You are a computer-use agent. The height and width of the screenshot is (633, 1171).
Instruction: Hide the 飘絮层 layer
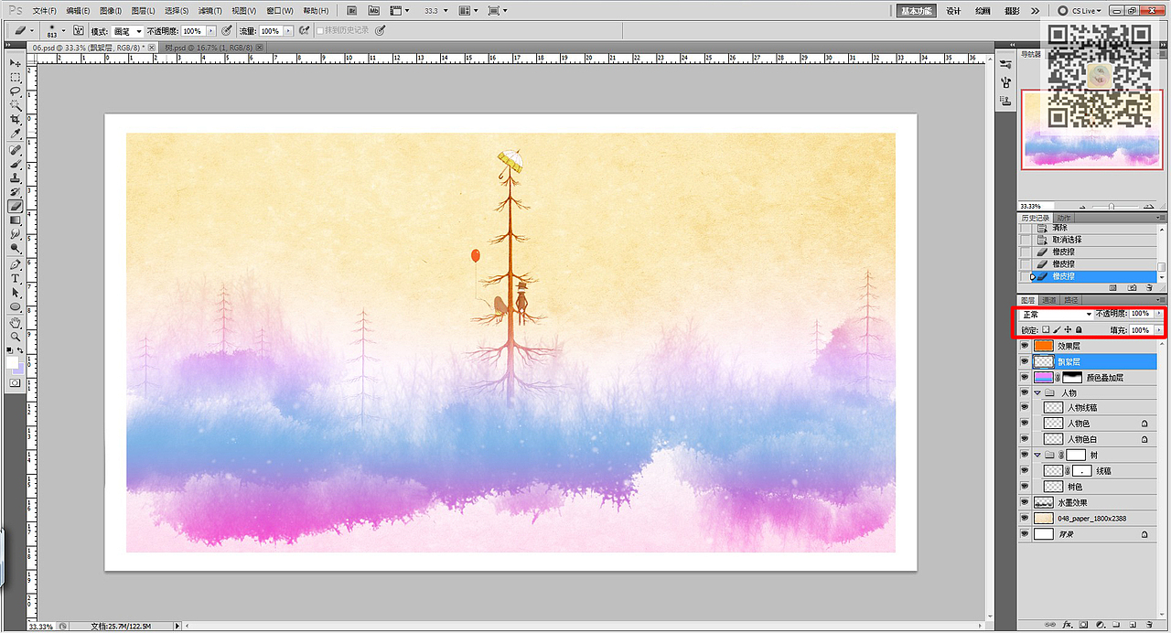tap(1025, 361)
